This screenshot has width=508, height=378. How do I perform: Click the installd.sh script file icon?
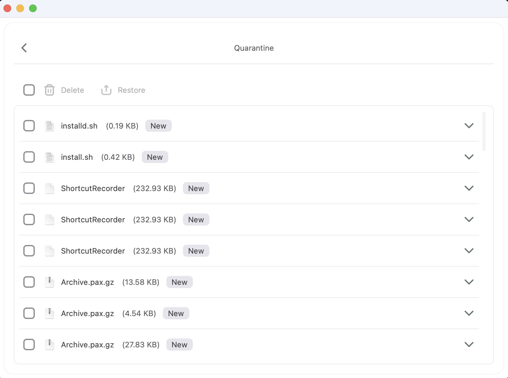[x=49, y=126]
